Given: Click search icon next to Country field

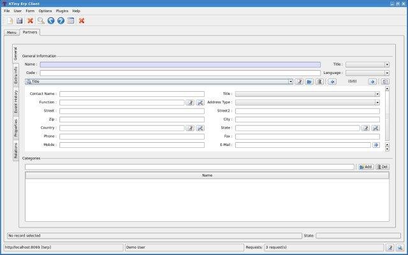Looking at the screenshot, I should 200,128.
